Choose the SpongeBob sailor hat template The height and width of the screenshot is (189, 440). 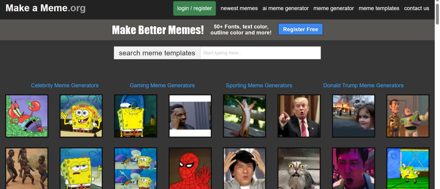click(135, 116)
